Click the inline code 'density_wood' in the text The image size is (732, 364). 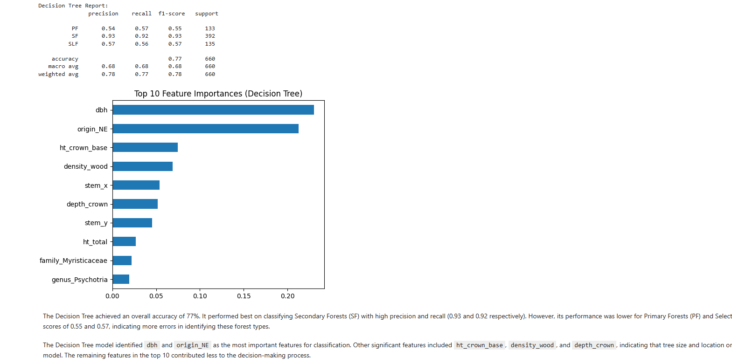click(532, 345)
